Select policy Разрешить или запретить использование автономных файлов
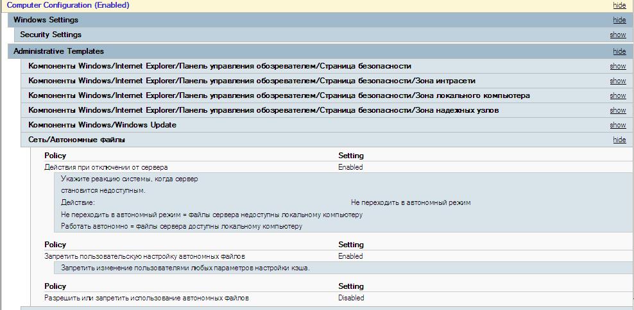This screenshot has width=634, height=310. click(146, 298)
